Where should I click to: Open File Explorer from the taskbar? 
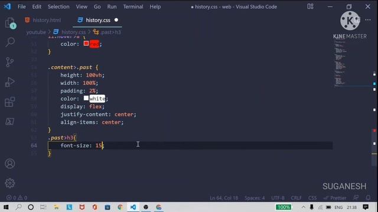pyautogui.click(x=56, y=207)
